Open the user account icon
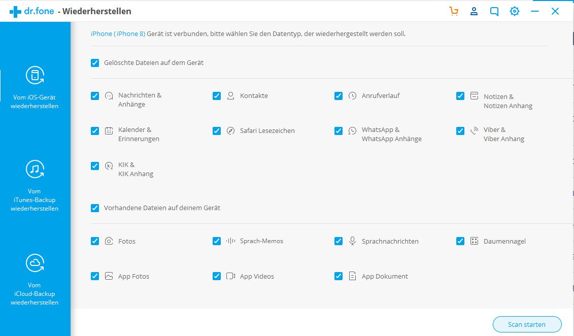The image size is (574, 336). (x=474, y=11)
